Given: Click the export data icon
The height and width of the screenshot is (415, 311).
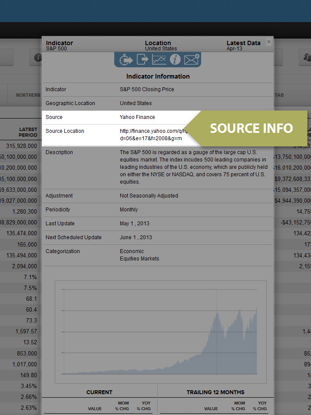Looking at the screenshot, I should pos(142,59).
